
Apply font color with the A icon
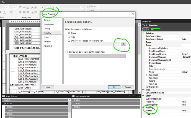[x=4, y=12]
